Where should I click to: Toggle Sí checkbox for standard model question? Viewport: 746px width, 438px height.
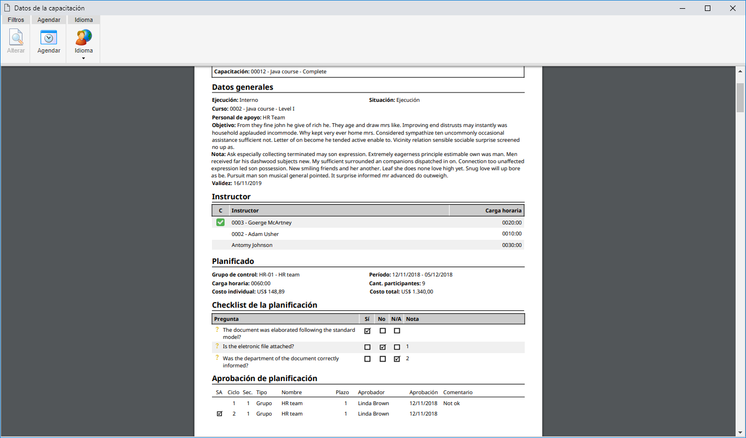click(x=368, y=331)
